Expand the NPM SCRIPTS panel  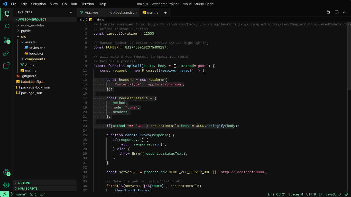(x=45, y=189)
